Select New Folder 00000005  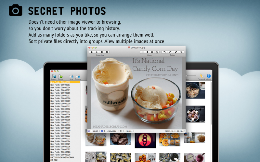(x=65, y=90)
